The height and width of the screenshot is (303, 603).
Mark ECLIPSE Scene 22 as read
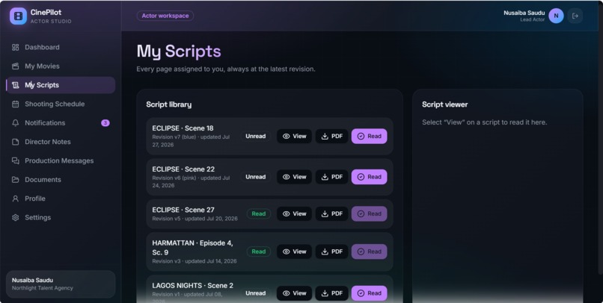click(x=369, y=177)
